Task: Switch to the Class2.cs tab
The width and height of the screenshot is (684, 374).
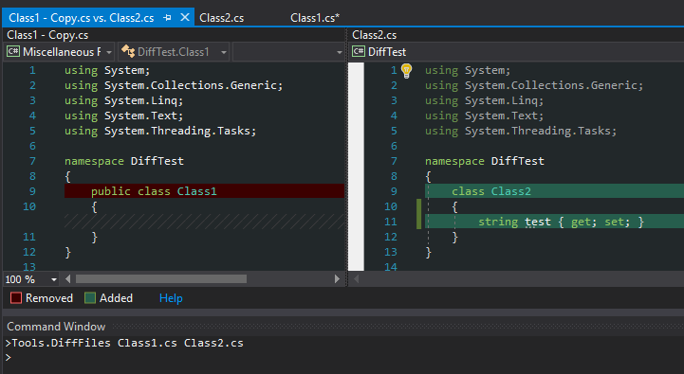Action: tap(222, 18)
